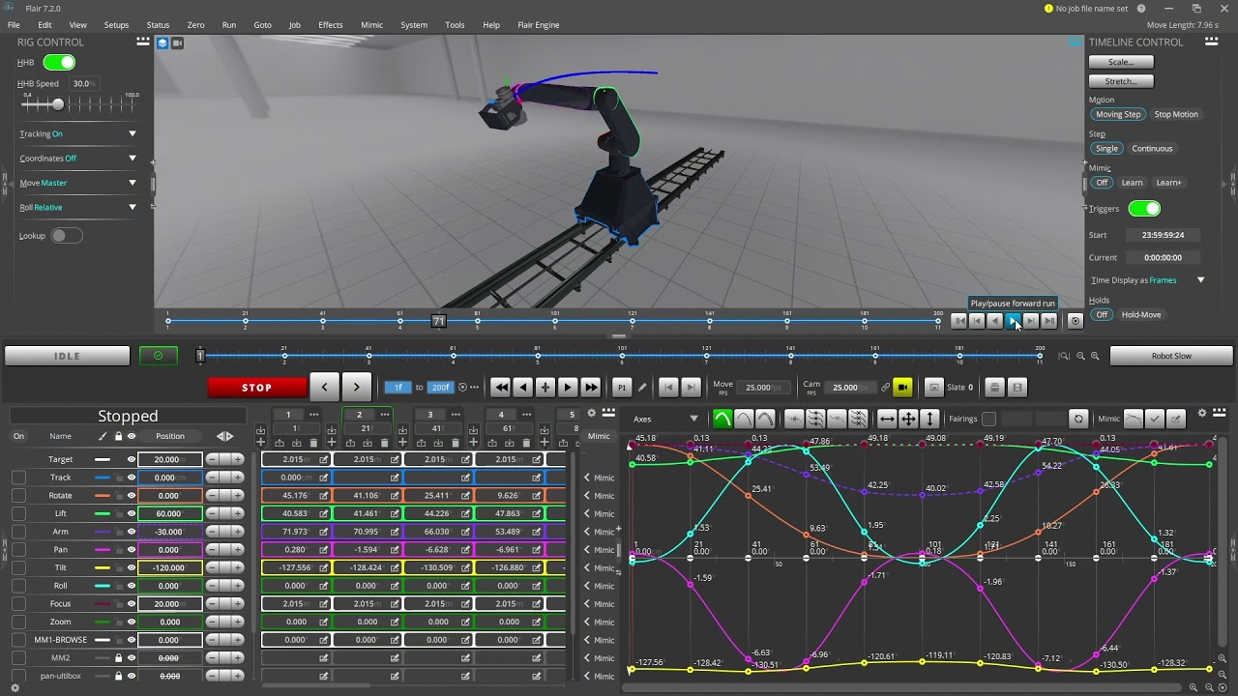Click the pencil edit icon beside P1
The image size is (1238, 696).
pos(641,387)
